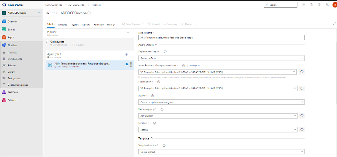
Task: Show info for Location field
Action: pos(154,123)
